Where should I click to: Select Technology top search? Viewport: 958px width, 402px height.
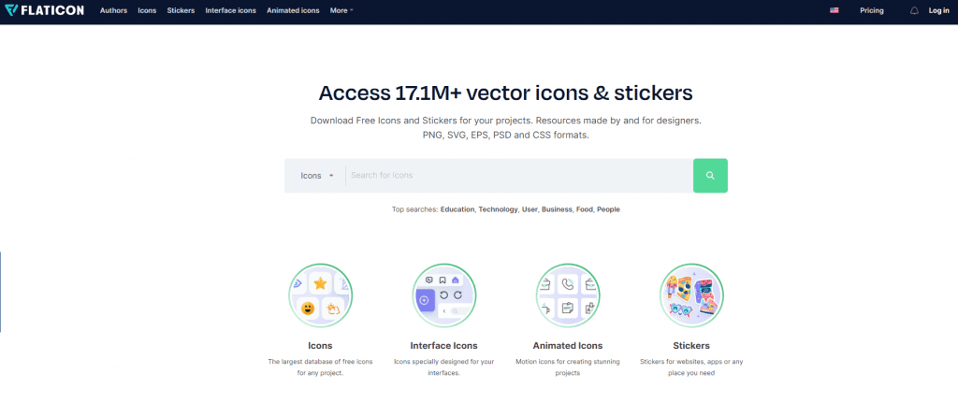tap(499, 209)
